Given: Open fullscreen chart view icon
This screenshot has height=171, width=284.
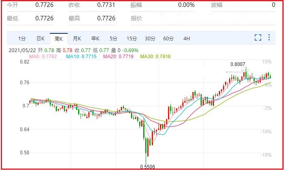Looking at the screenshot, I should point(258,38).
